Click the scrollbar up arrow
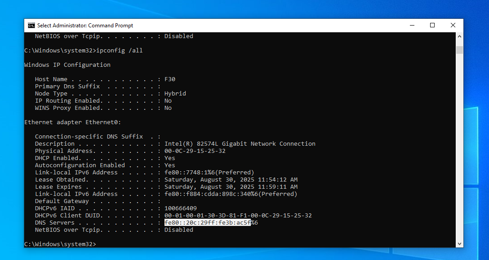 click(x=459, y=36)
